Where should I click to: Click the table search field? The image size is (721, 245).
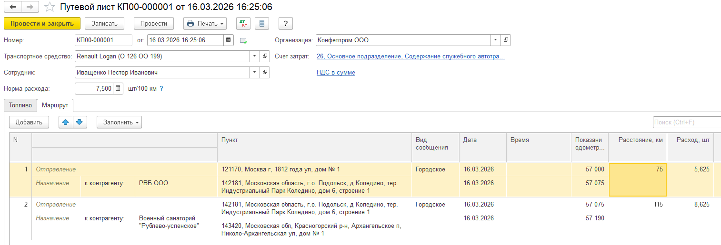click(686, 122)
